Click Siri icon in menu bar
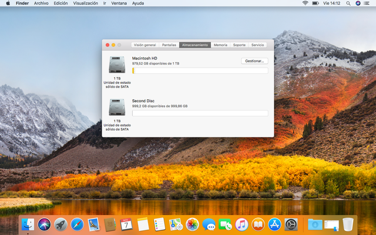This screenshot has width=376, height=235. pos(358,4)
